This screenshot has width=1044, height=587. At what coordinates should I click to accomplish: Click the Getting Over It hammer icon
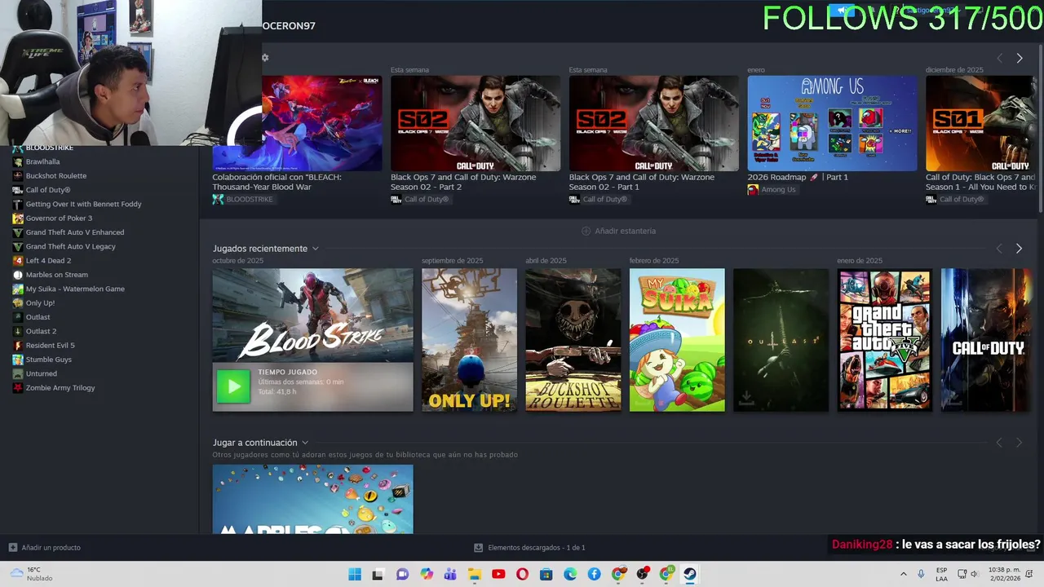point(17,204)
